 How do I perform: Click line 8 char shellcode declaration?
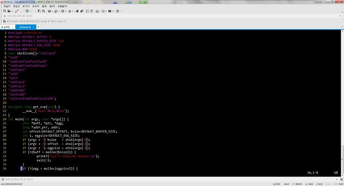[32, 54]
